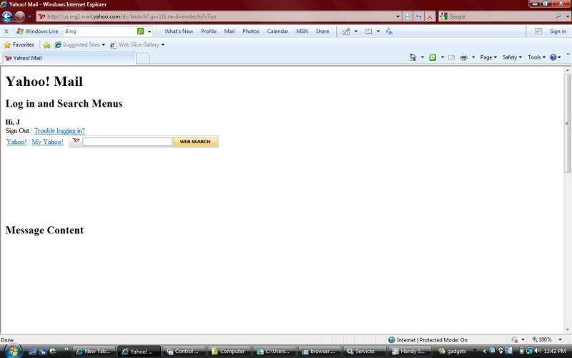Click the translate icon in Live toolbar
Screen dimensions: 572x358
[x=389, y=32]
